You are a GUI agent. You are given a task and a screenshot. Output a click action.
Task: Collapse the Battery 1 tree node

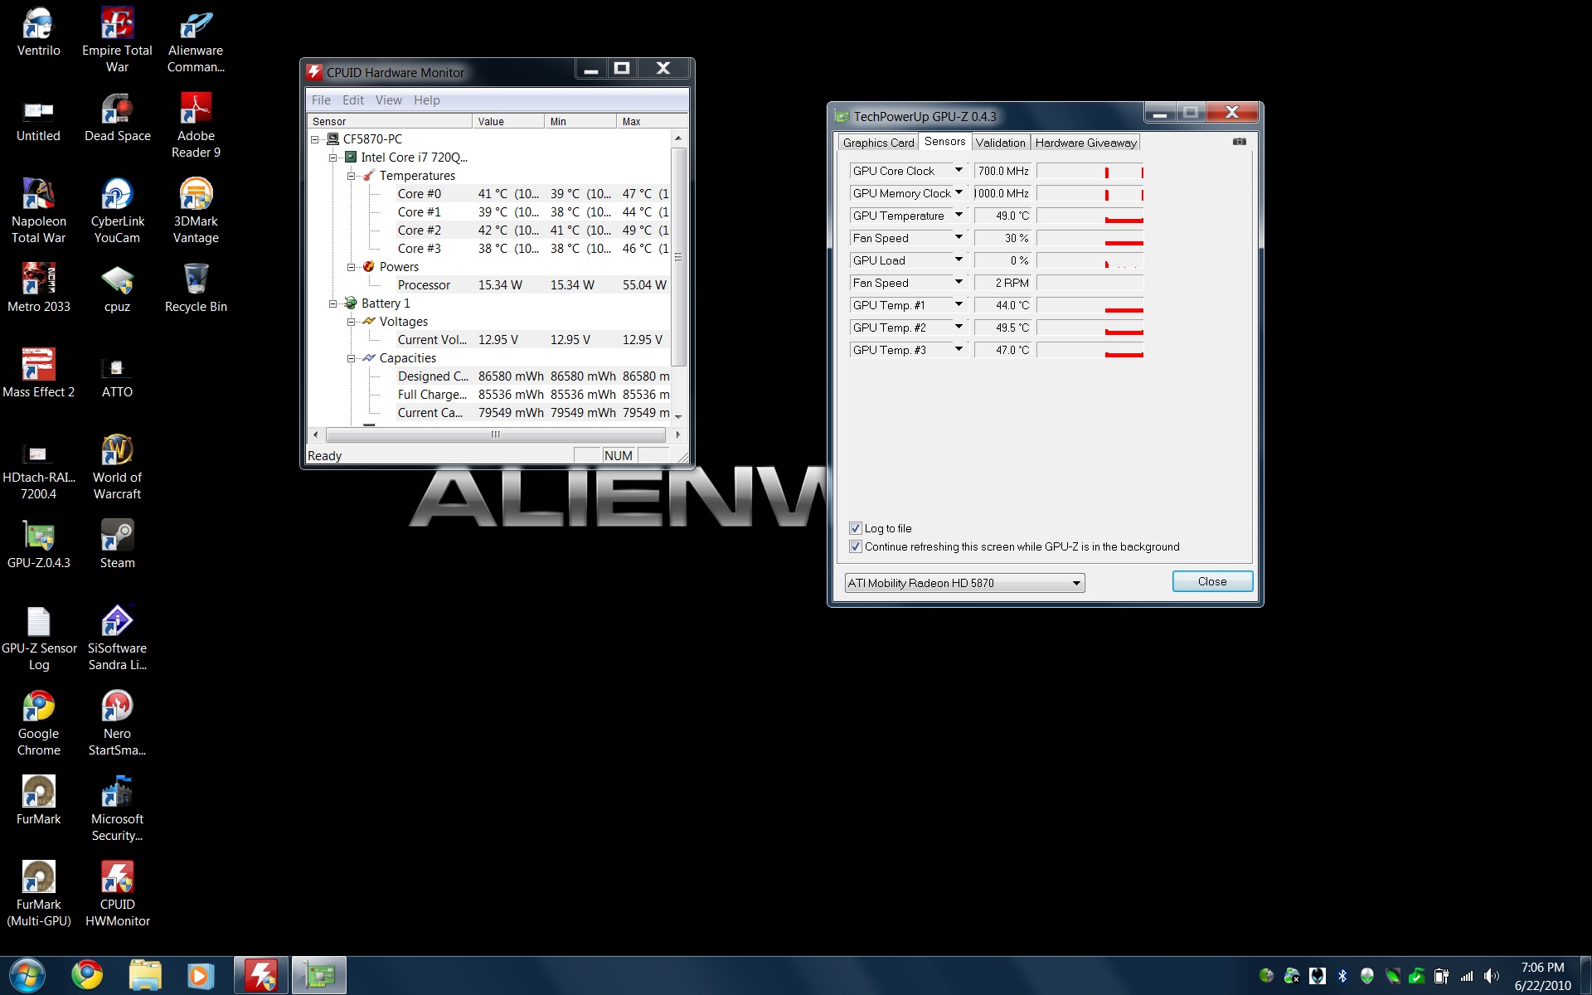click(x=332, y=303)
